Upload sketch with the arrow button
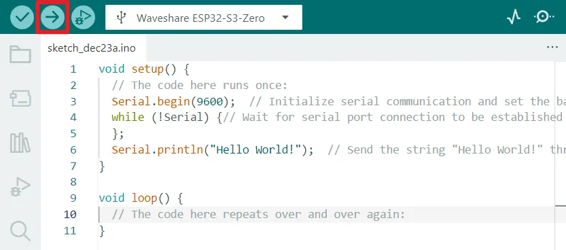 [52, 17]
